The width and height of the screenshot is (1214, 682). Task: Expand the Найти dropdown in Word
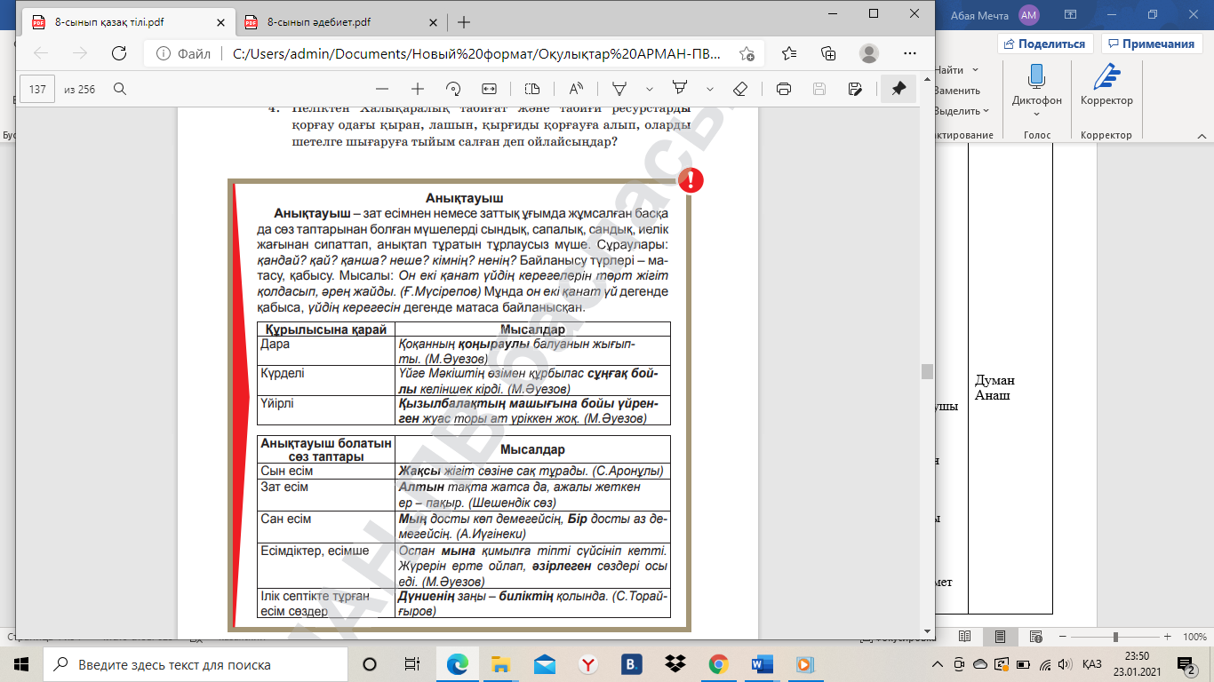tap(975, 70)
